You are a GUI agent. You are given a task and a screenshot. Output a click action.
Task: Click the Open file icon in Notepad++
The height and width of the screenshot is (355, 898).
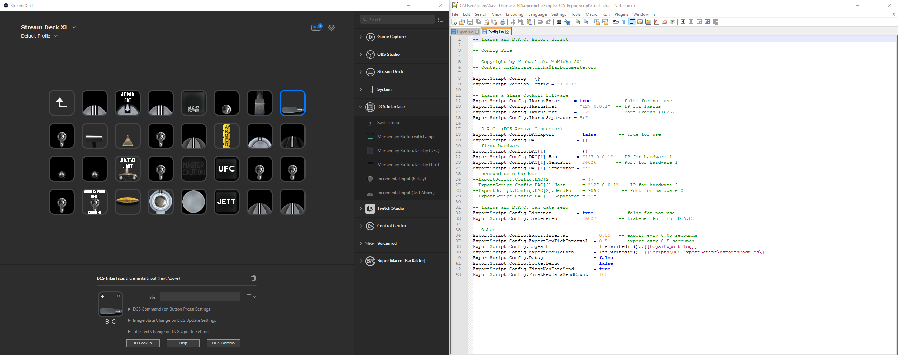coord(462,22)
